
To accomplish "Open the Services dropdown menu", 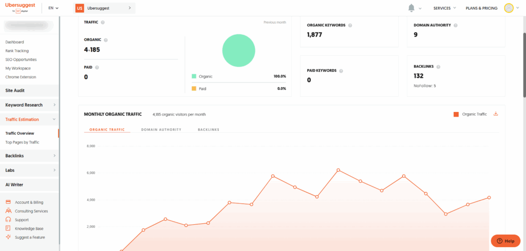I will pyautogui.click(x=444, y=8).
